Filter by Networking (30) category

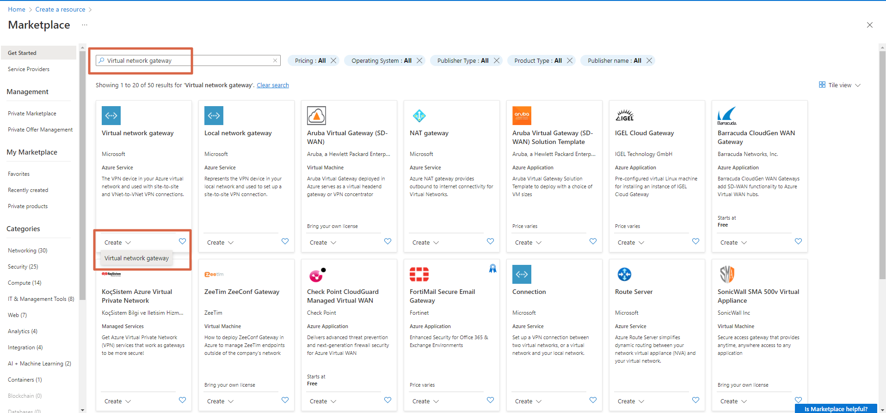(28, 251)
